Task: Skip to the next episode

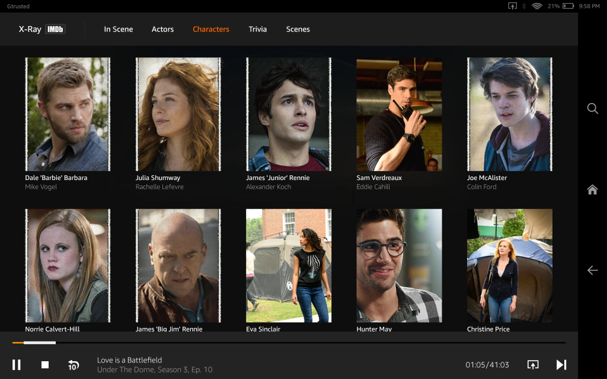Action: 561,365
